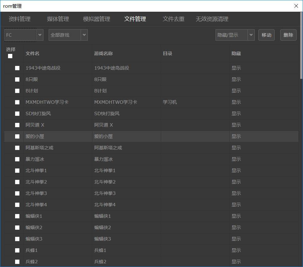This screenshot has height=267, width=303.
Task: Close the rom管理 window
Action: point(296,6)
